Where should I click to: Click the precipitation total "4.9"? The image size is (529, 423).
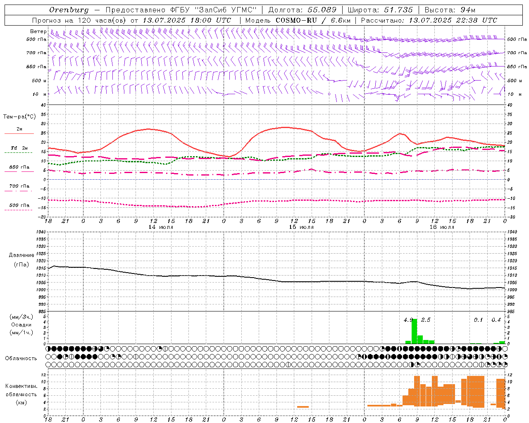tap(408, 320)
